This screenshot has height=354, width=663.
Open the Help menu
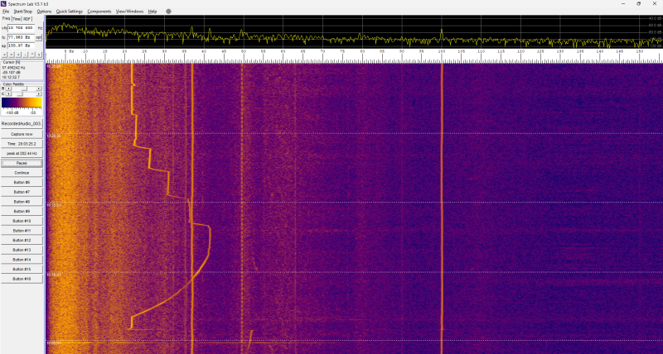click(152, 12)
